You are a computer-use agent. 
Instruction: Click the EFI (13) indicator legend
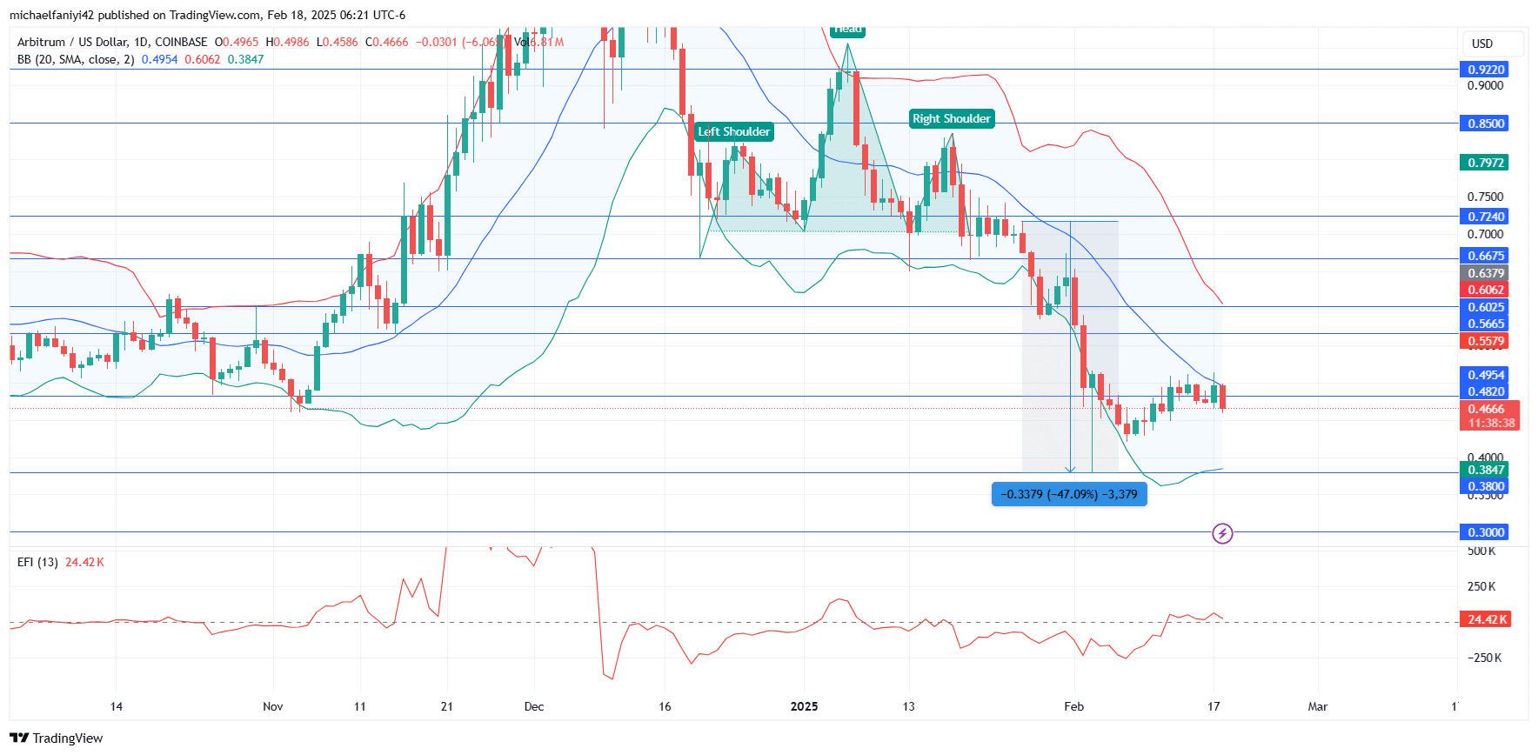(x=37, y=562)
